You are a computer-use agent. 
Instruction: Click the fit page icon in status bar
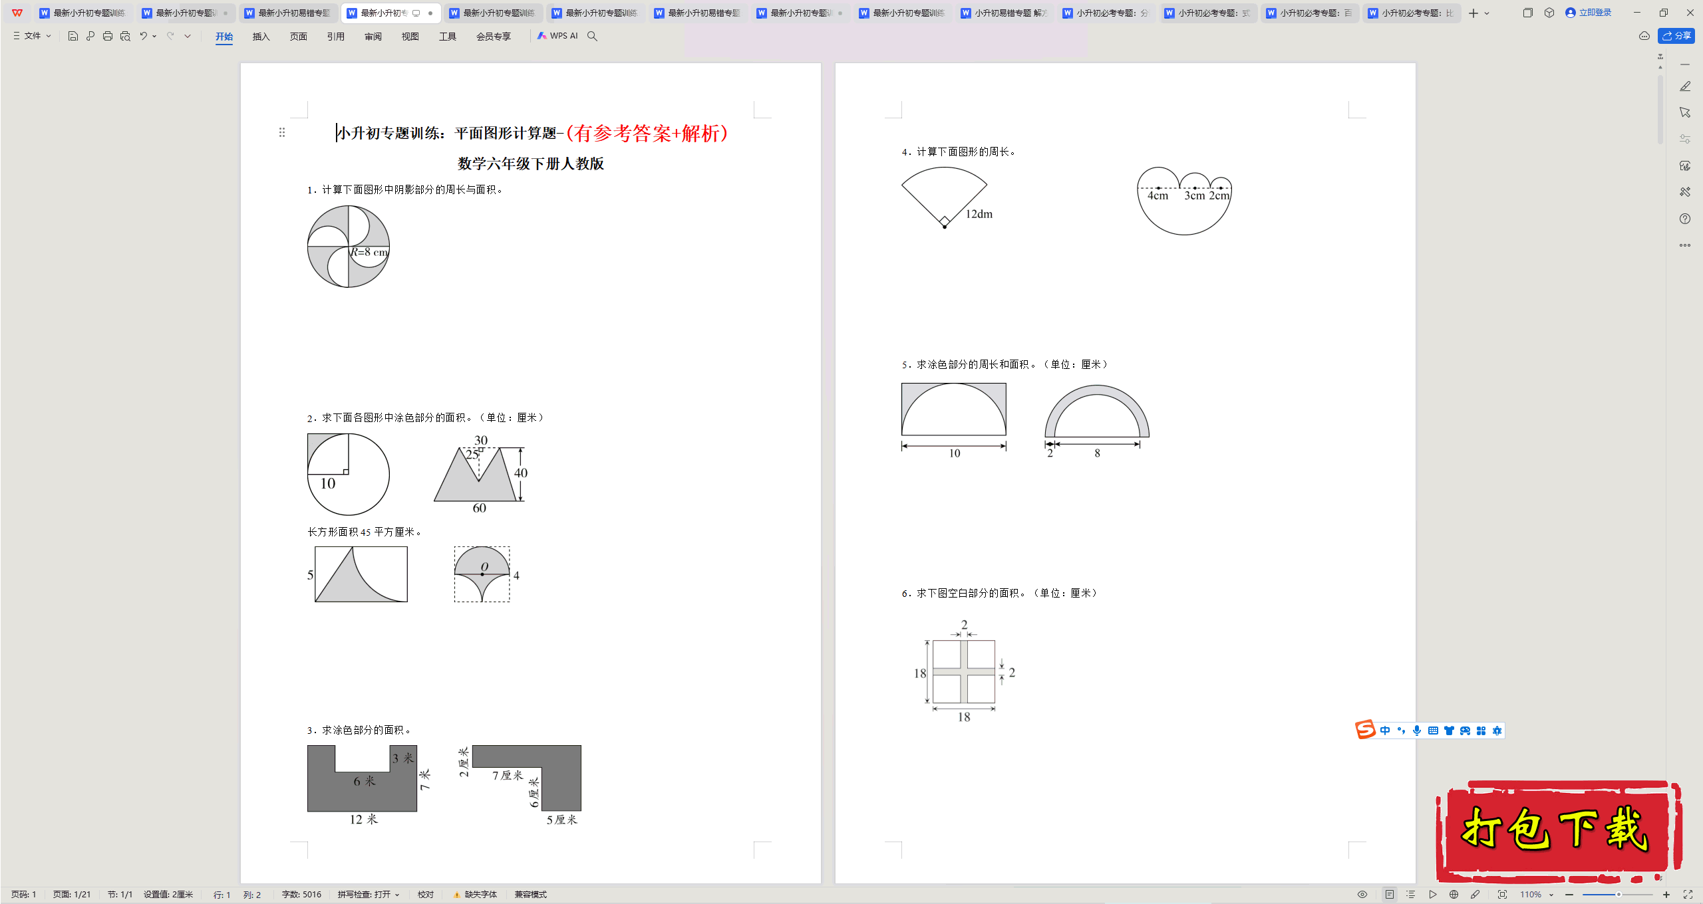click(x=1502, y=895)
